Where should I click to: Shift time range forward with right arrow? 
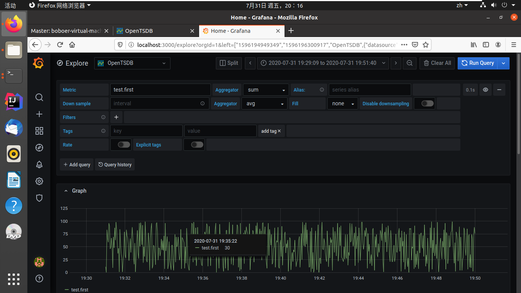396,63
